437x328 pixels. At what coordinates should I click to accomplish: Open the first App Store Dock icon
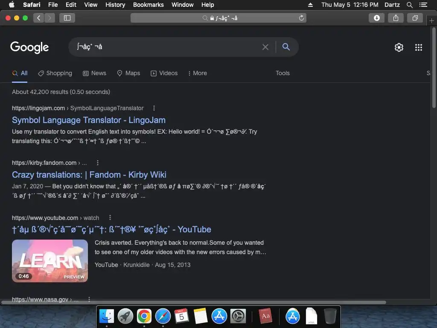(219, 316)
